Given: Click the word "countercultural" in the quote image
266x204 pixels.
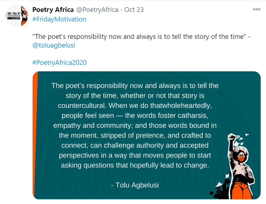Looking at the screenshot, I should (81, 105).
